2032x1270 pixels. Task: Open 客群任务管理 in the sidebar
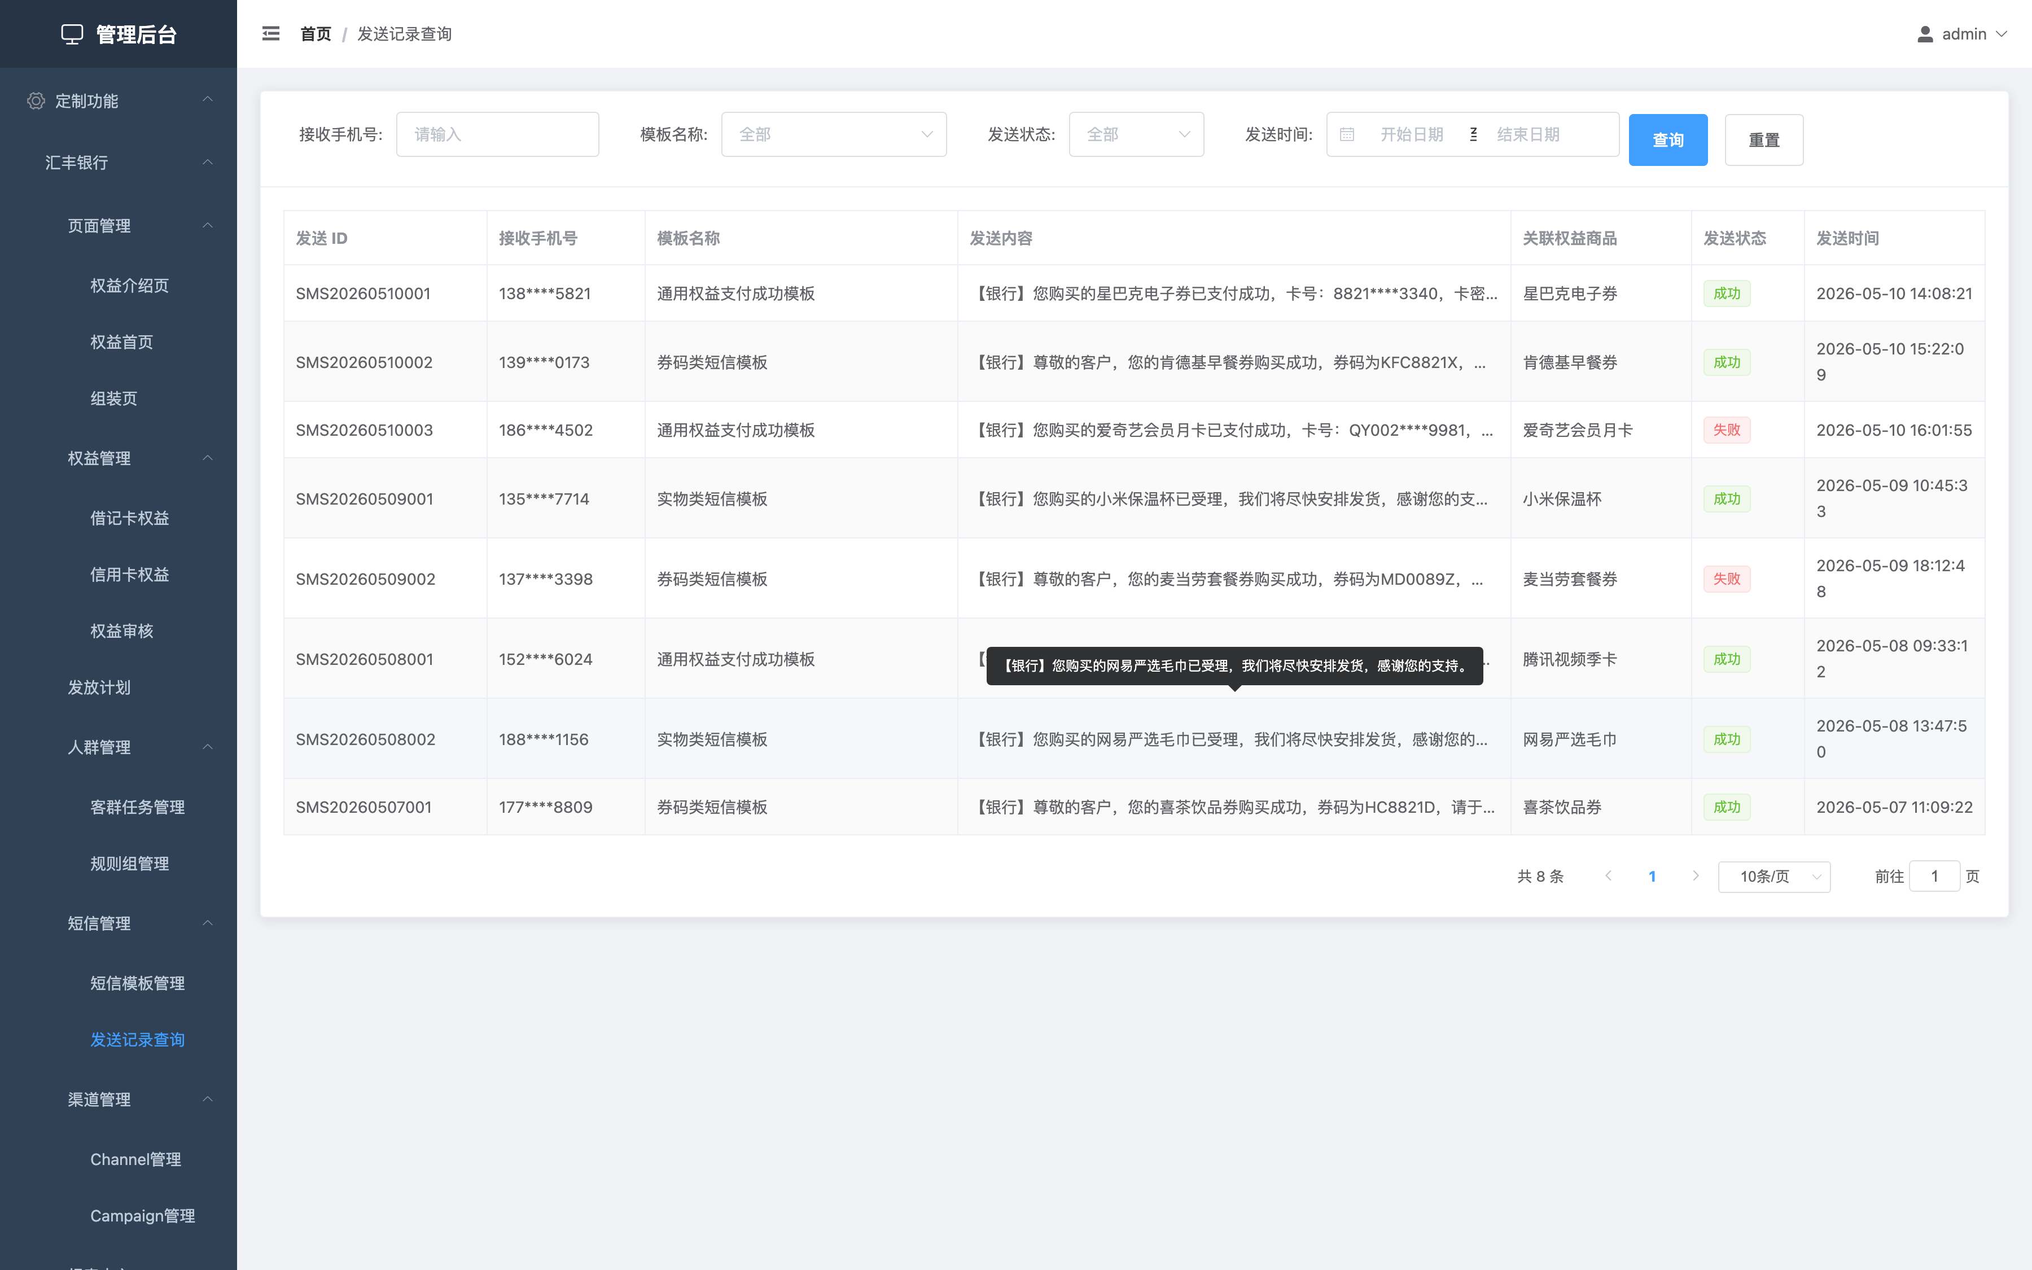[138, 807]
